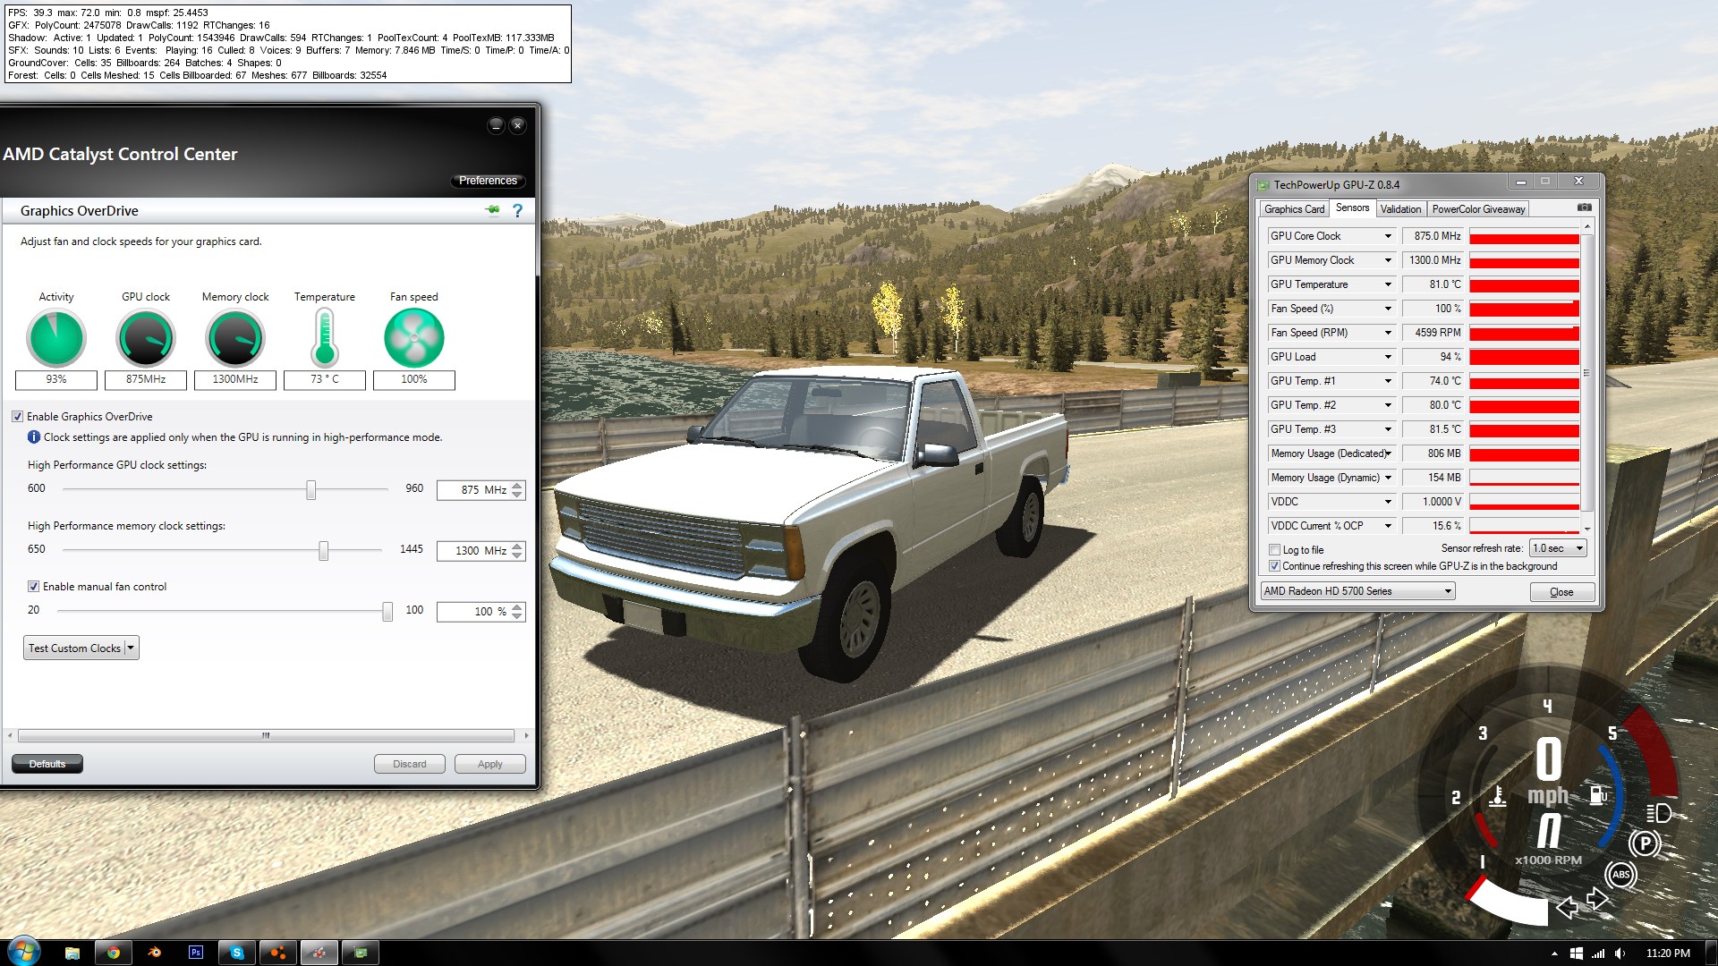Click the Activity gauge icon
Viewport: 1718px width, 966px height.
pyautogui.click(x=56, y=338)
